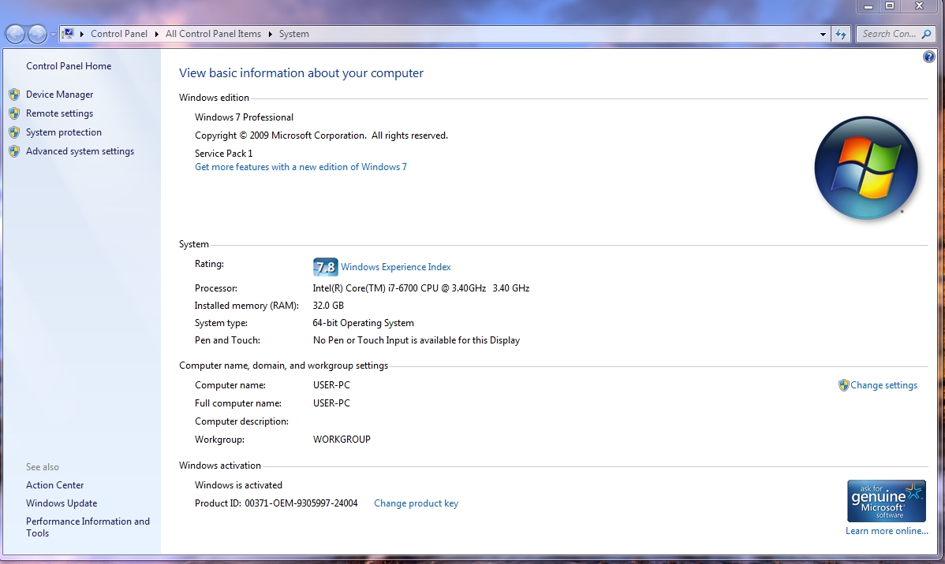The image size is (945, 564).
Task: Click the ask for genuine Microsoft badge
Action: coord(887,501)
